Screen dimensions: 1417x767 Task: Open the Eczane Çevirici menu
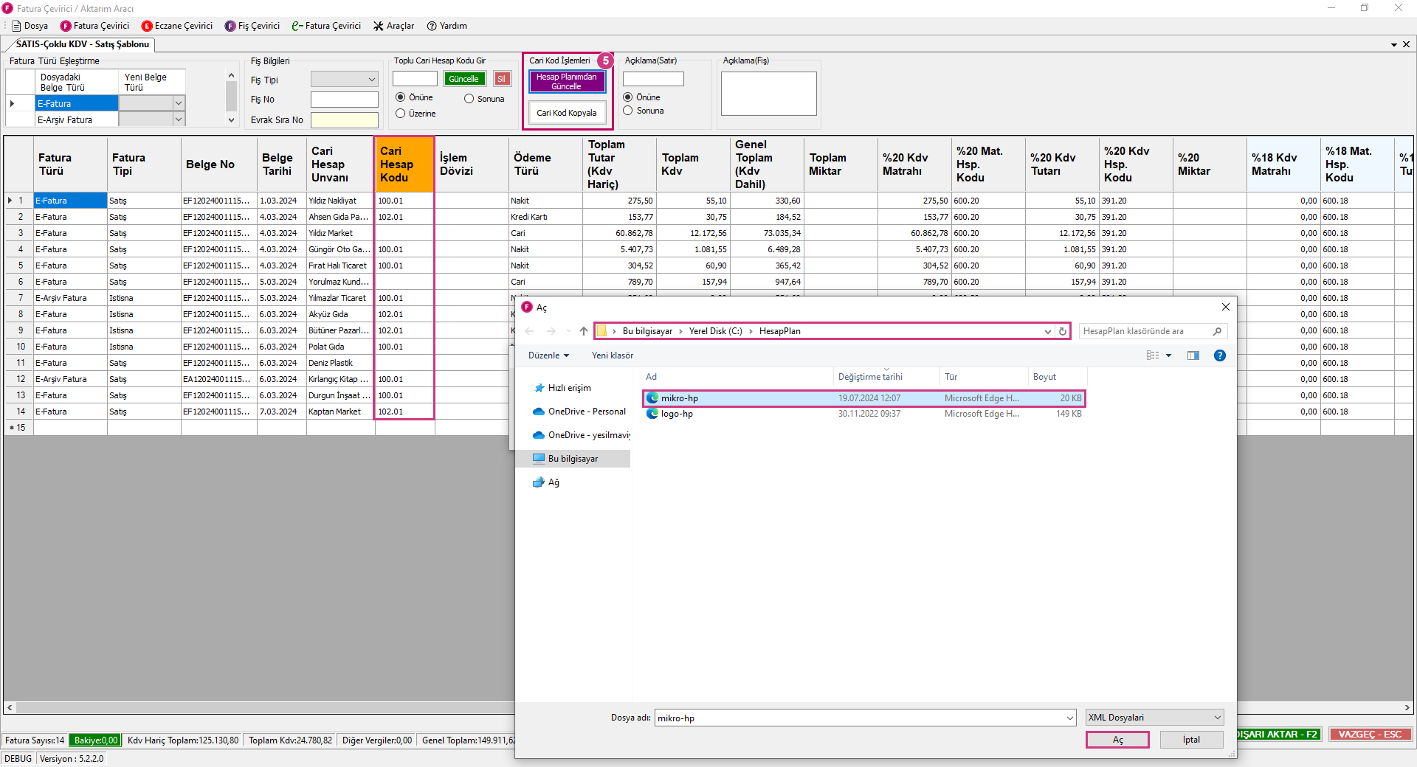tap(177, 26)
